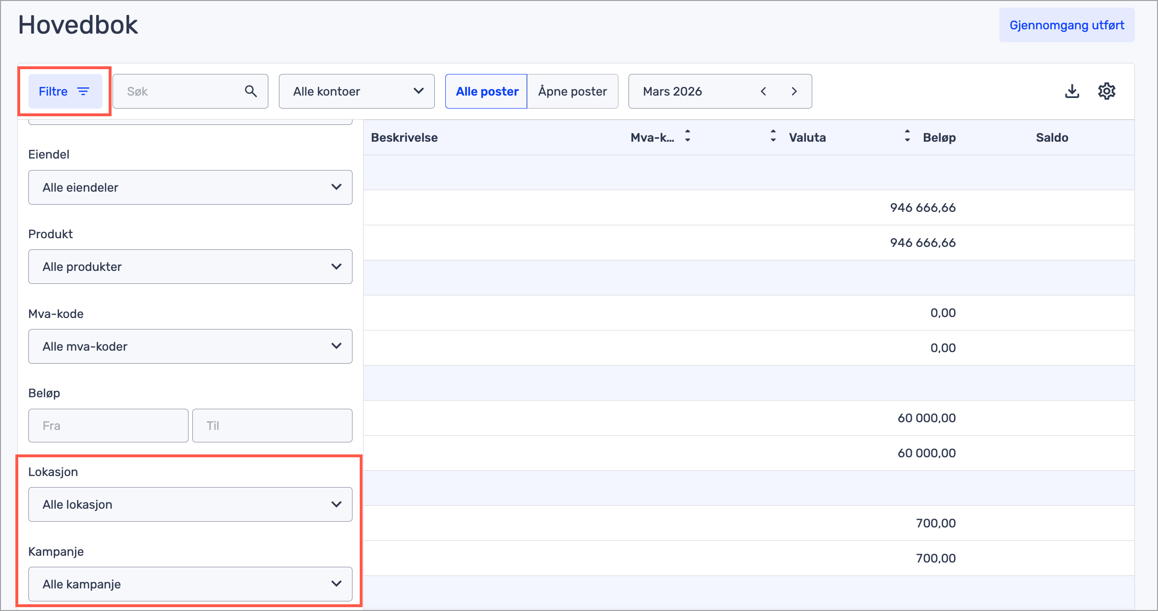Expand the Alle mva-koder dropdown
Image resolution: width=1158 pixels, height=611 pixels.
(x=190, y=346)
